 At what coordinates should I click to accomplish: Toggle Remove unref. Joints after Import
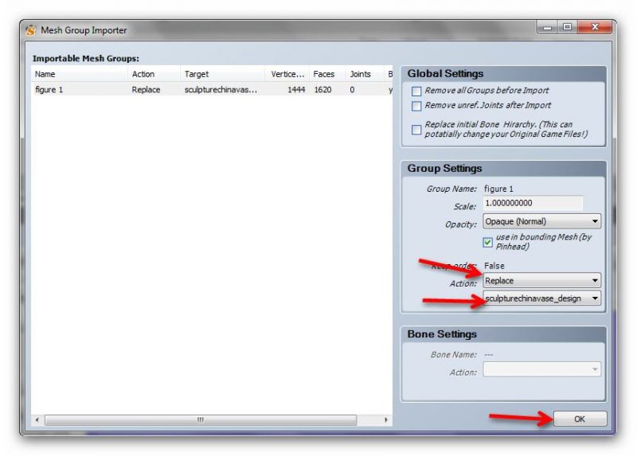[x=416, y=106]
